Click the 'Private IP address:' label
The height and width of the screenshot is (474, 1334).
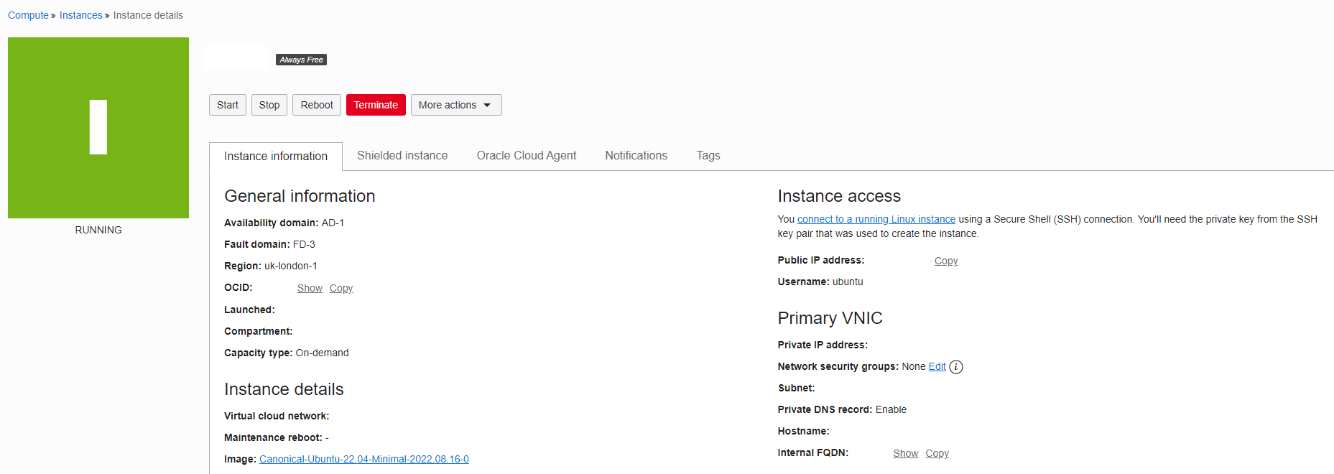(823, 345)
